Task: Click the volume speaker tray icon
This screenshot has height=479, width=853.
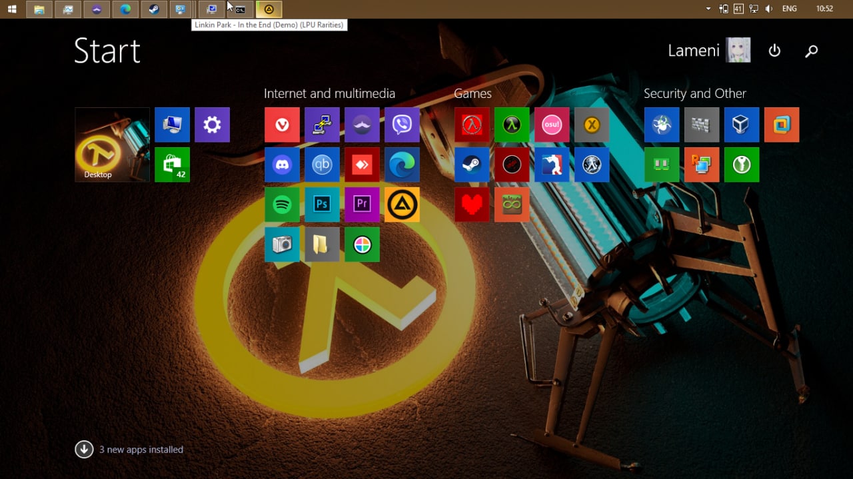Action: [x=769, y=9]
